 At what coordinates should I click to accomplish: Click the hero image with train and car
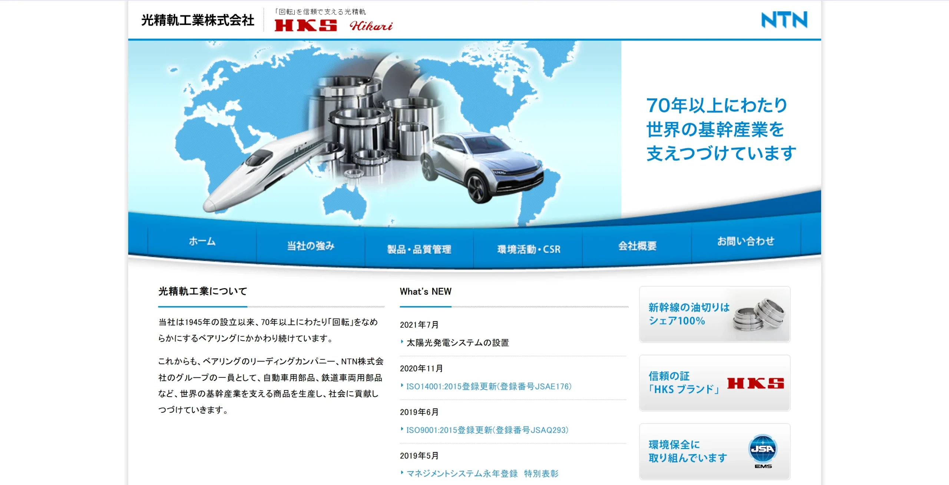[x=374, y=133]
